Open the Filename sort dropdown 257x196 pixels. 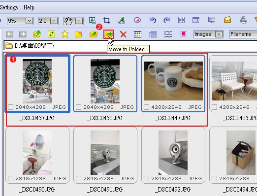[243, 34]
